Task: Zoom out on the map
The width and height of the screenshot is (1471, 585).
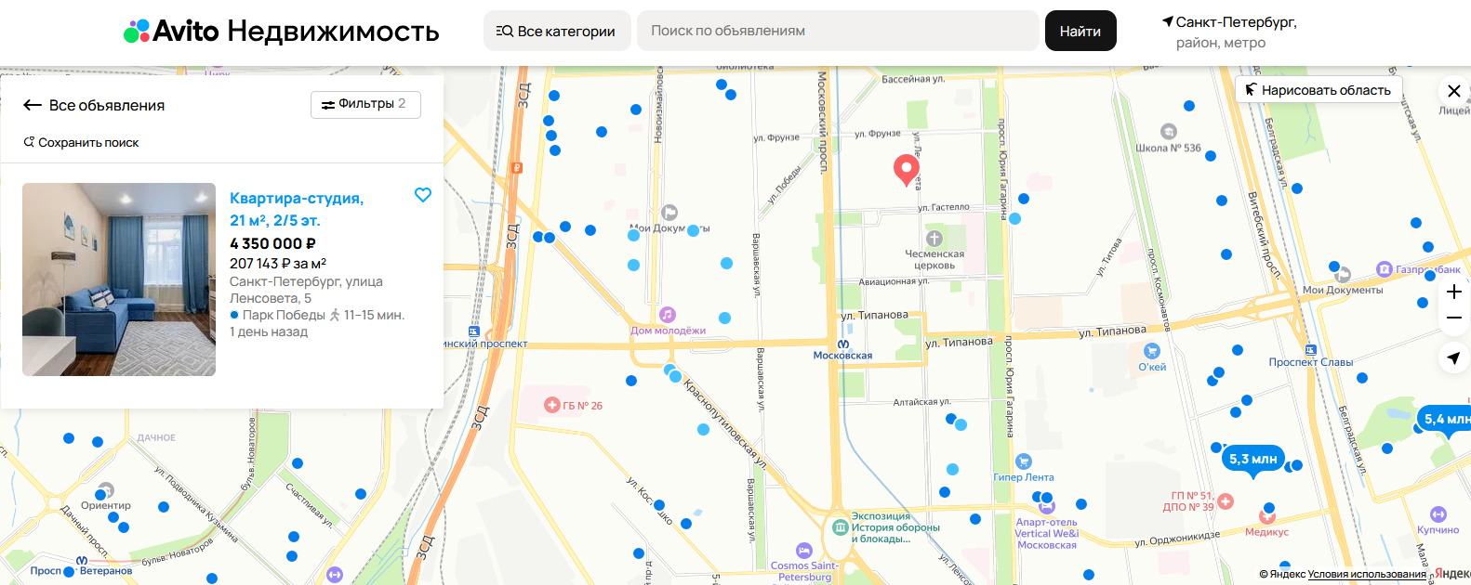Action: tap(1454, 318)
